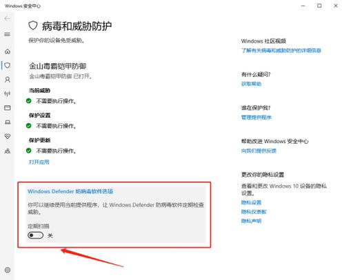Open the Home icon in sidebar
344x280 pixels.
click(x=8, y=52)
